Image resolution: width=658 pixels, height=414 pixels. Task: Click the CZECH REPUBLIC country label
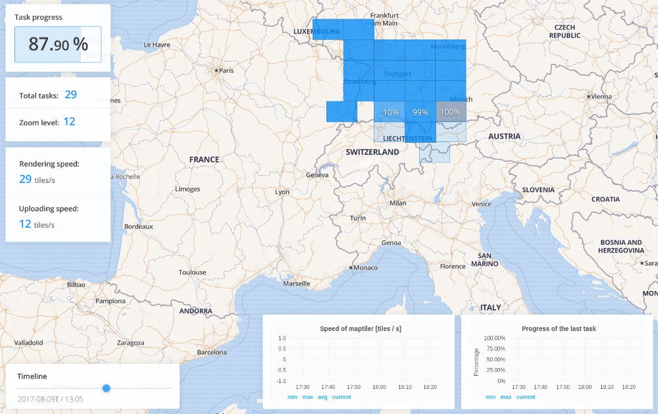(x=565, y=32)
